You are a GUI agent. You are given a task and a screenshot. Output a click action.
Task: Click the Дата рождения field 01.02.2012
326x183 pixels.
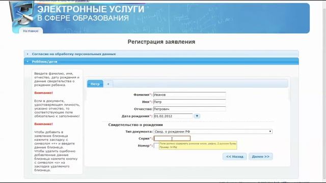[173, 116]
